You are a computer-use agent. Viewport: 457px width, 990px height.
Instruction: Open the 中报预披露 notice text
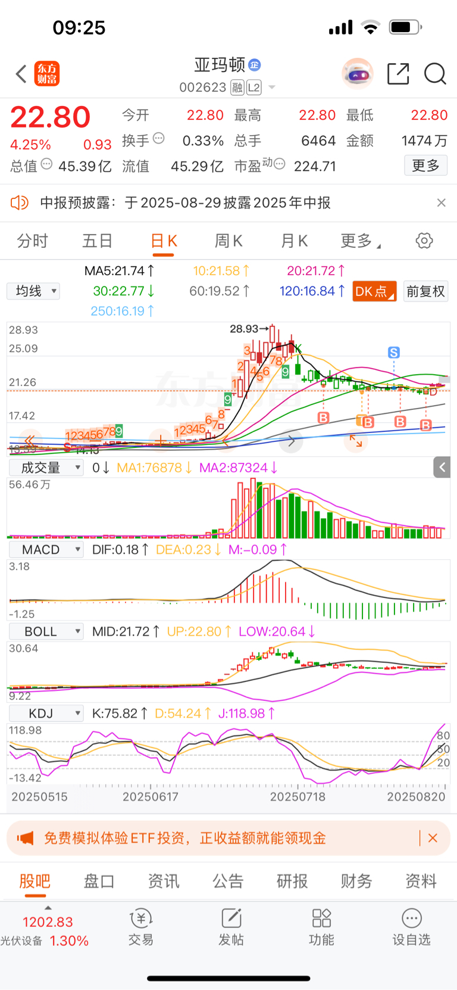[x=185, y=203]
